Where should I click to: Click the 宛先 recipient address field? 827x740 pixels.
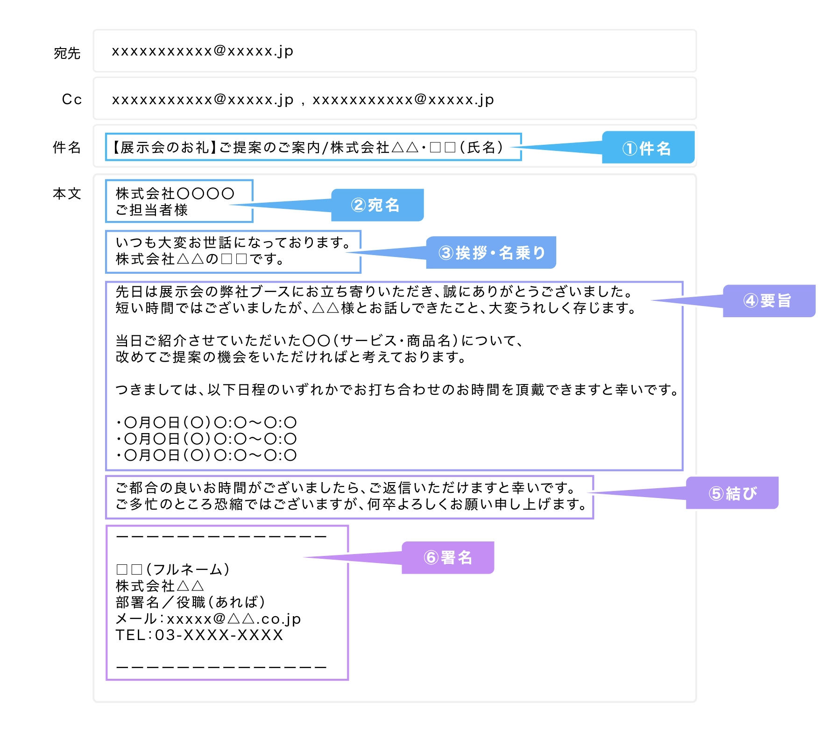[394, 51]
